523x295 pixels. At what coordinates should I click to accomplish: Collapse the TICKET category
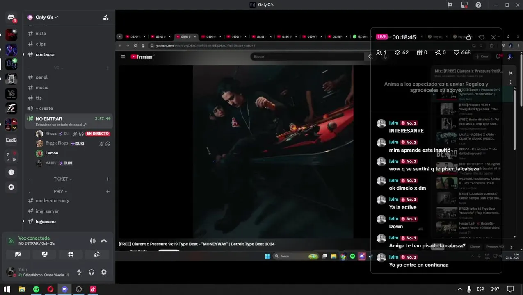tap(62, 179)
